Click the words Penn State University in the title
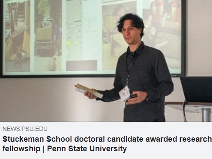Viewport: 212px width, 159px height. pos(87,148)
